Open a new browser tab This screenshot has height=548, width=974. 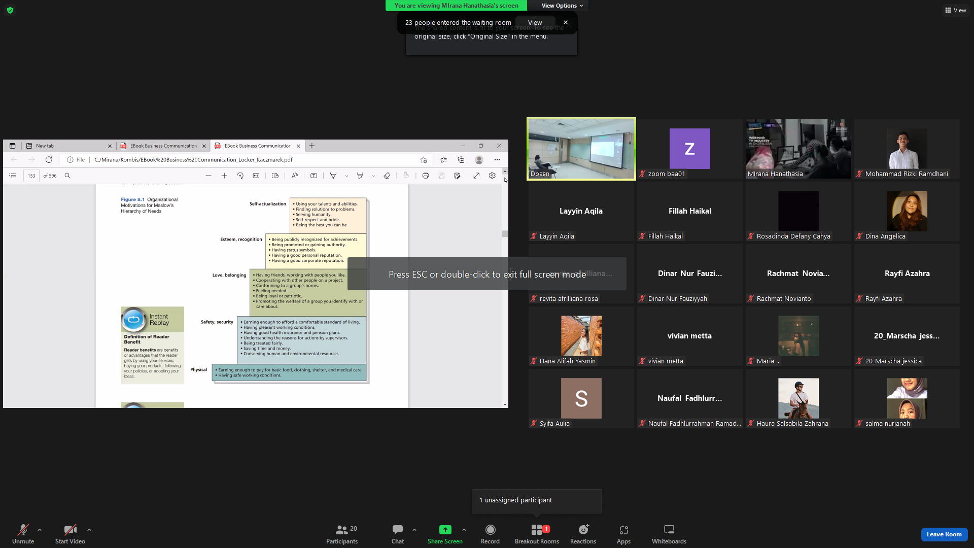tap(312, 146)
